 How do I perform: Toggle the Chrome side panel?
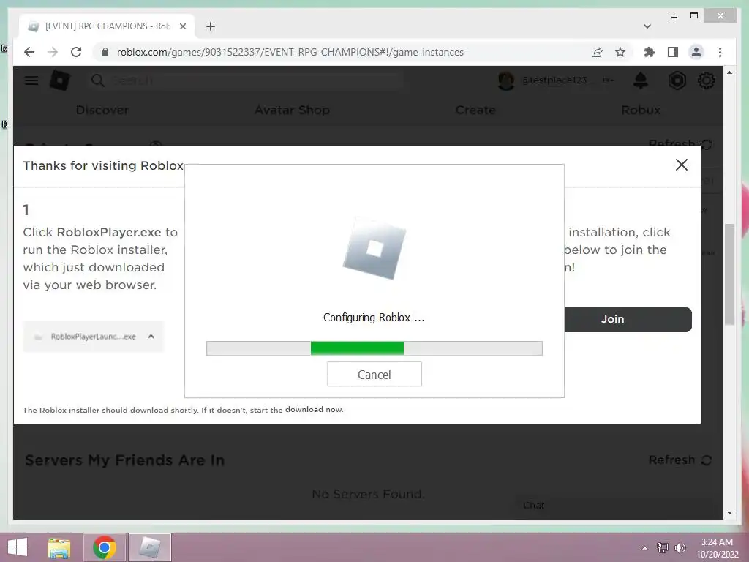673,52
